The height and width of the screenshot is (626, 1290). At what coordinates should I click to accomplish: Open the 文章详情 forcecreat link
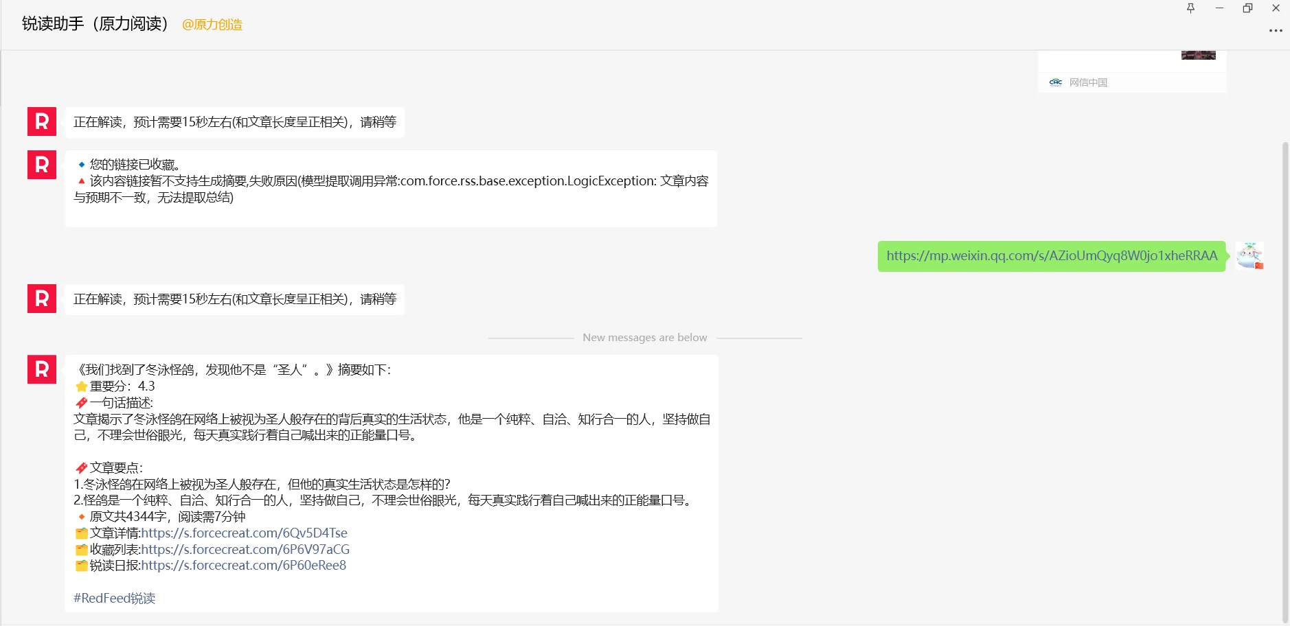pyautogui.click(x=244, y=533)
